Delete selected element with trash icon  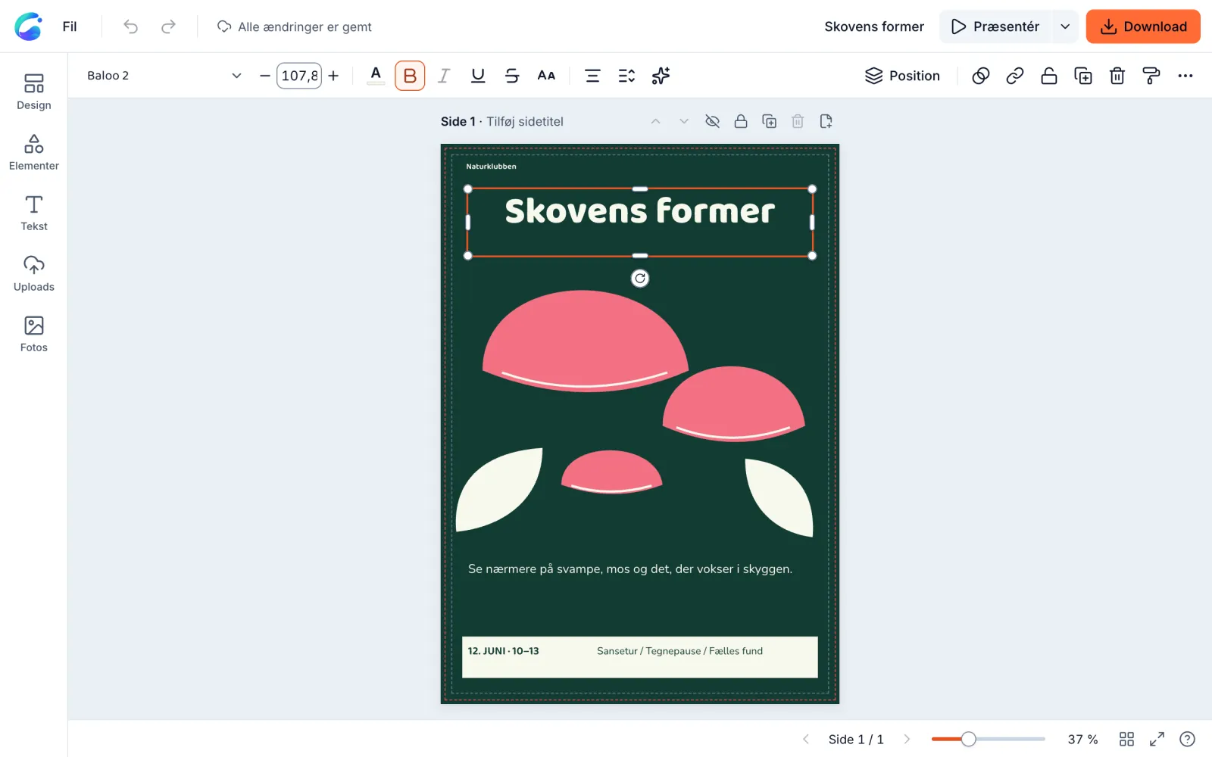1117,76
